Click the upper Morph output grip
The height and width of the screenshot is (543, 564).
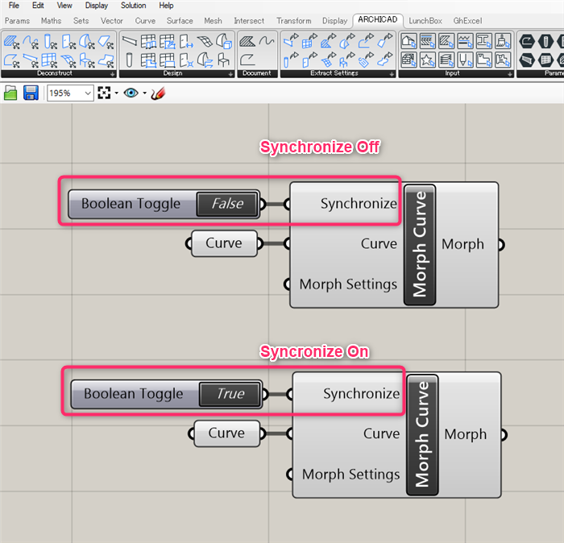coord(501,245)
